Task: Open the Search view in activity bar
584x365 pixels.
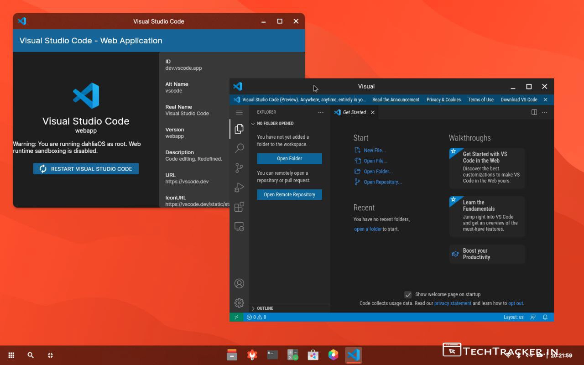Action: coord(239,148)
